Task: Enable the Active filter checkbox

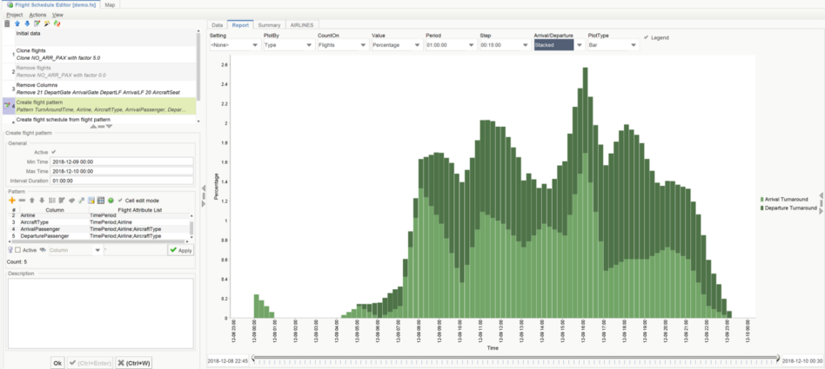Action: click(17, 250)
